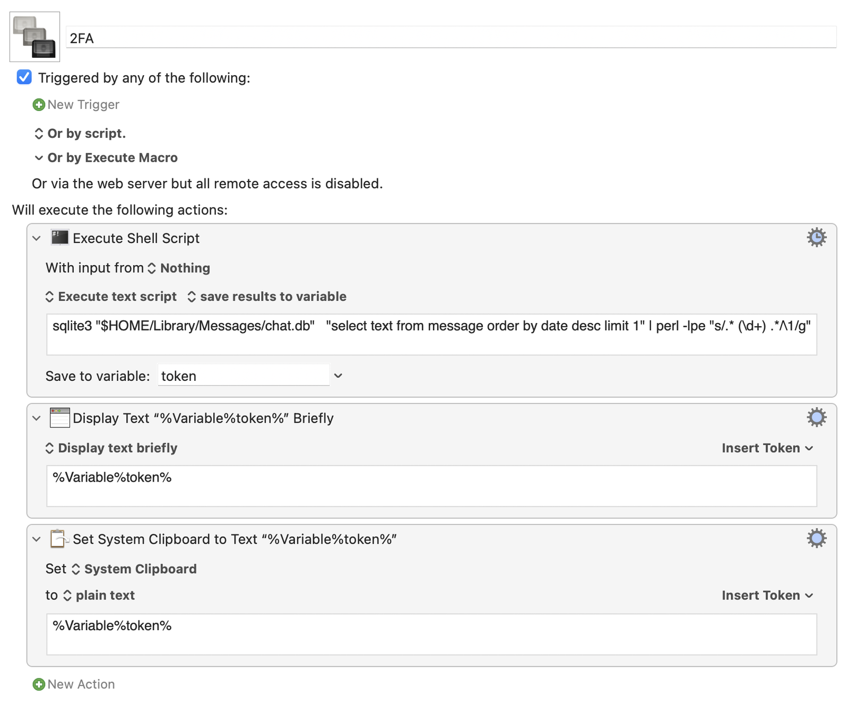Collapse the Execute Shell Script action
This screenshot has width=849, height=707.
tap(36, 238)
